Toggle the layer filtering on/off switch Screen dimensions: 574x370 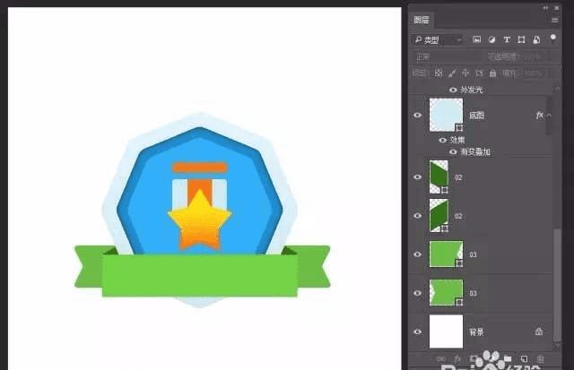[552, 38]
